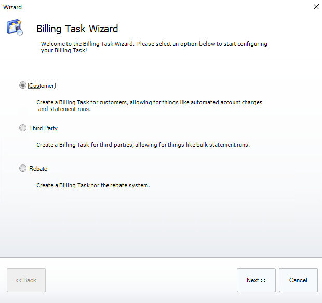Screen dimensions: 322x303
Task: Click the 'Customer' option label text
Action: 42,86
